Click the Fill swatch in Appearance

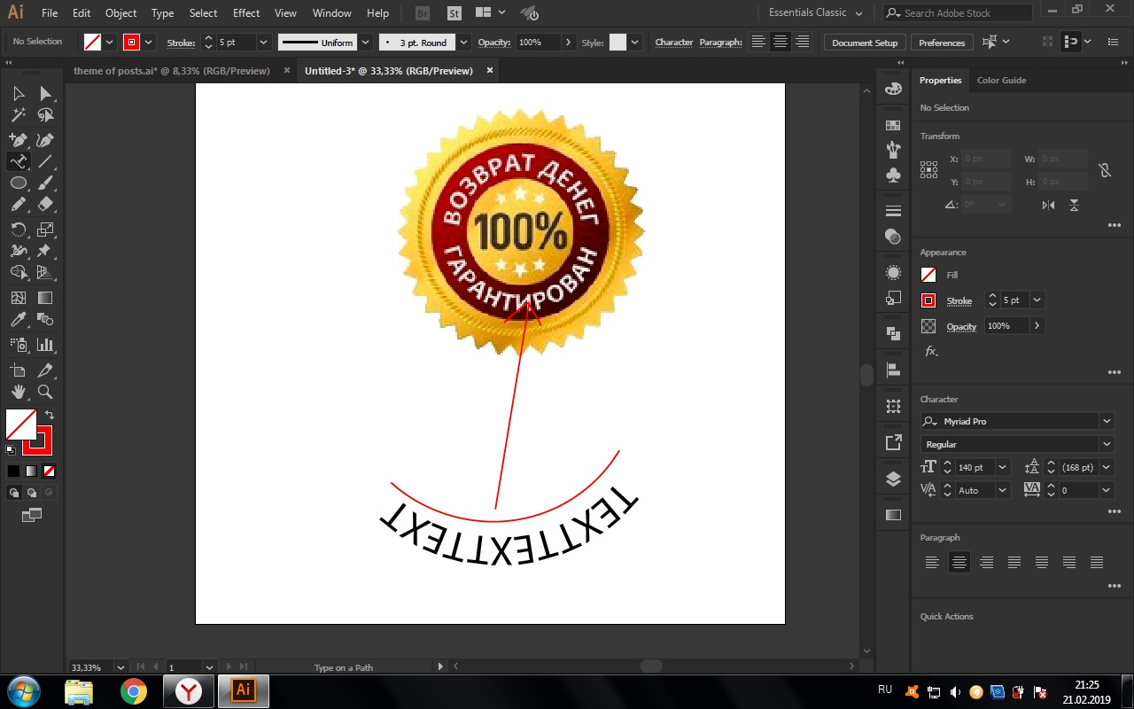(x=928, y=275)
